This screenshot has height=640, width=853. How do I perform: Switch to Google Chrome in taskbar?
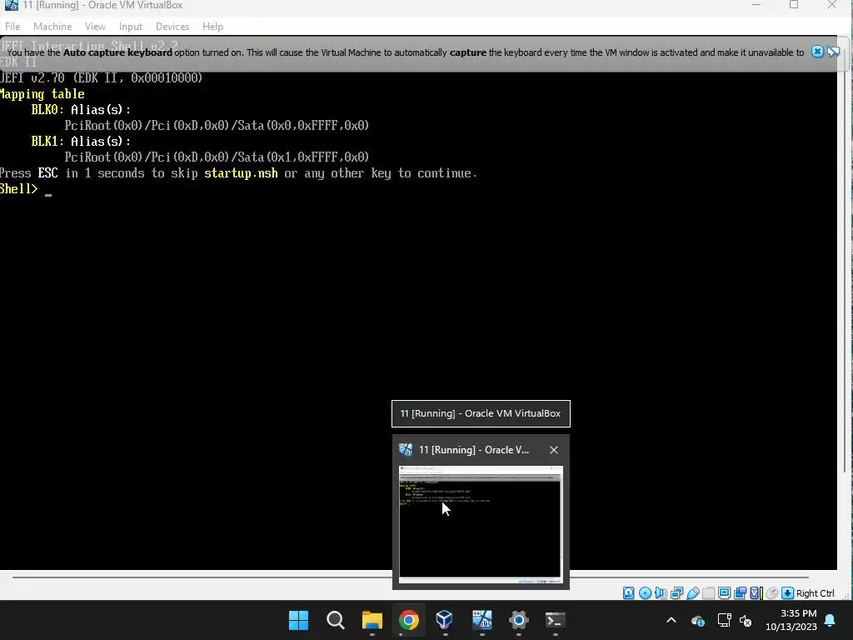click(408, 620)
